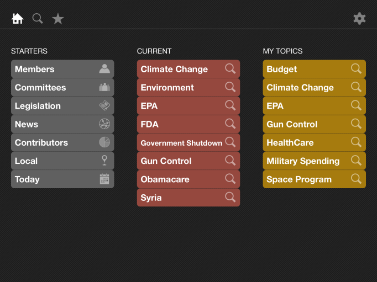Open settings with the gear icon
The width and height of the screenshot is (377, 282).
359,19
